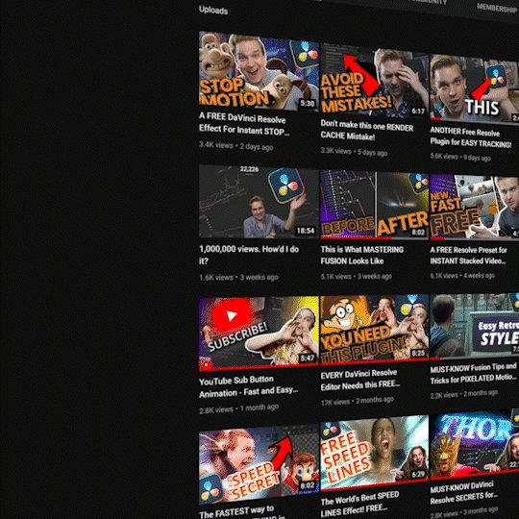519x519 pixels.
Task: Open the STOP MOTION video thumbnail
Action: point(259,70)
